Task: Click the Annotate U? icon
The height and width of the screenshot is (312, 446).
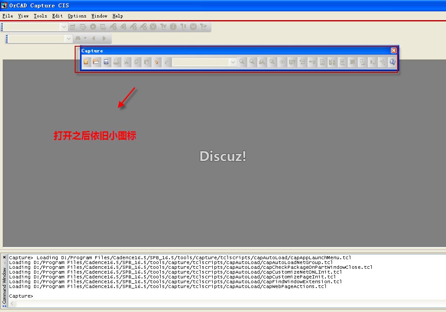Action: coord(292,62)
